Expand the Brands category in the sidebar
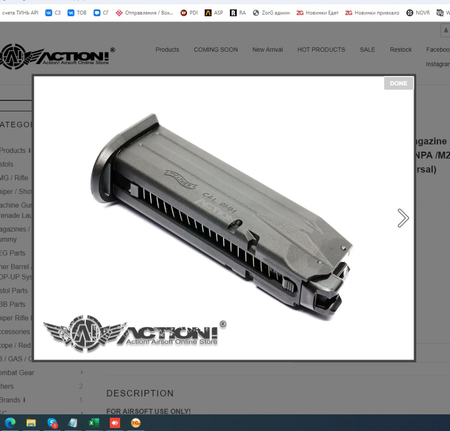Image resolution: width=450 pixels, height=431 pixels. (x=13, y=400)
